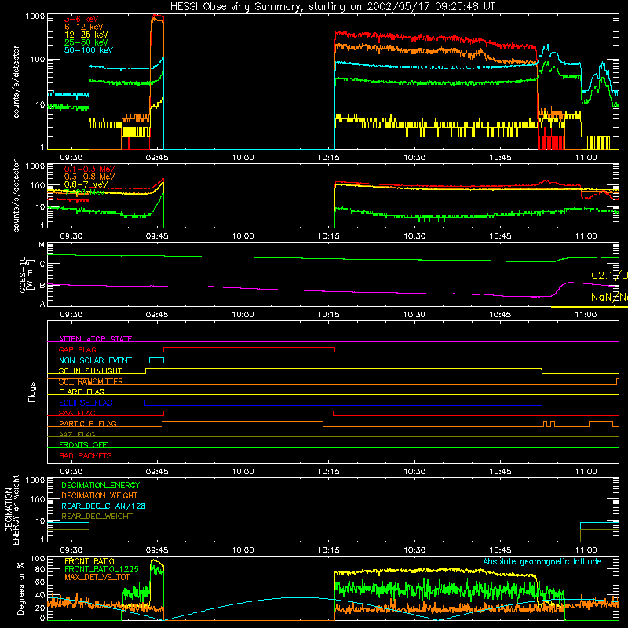
Task: Select the FRONTS_OFF flag label
Action: click(83, 444)
